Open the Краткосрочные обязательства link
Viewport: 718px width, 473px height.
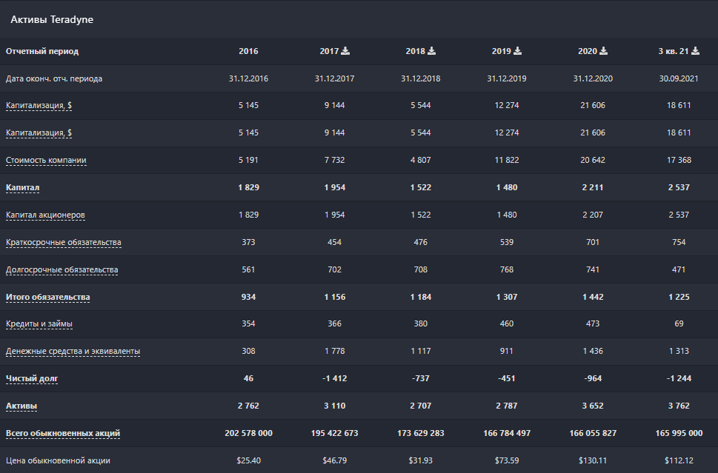coord(64,243)
